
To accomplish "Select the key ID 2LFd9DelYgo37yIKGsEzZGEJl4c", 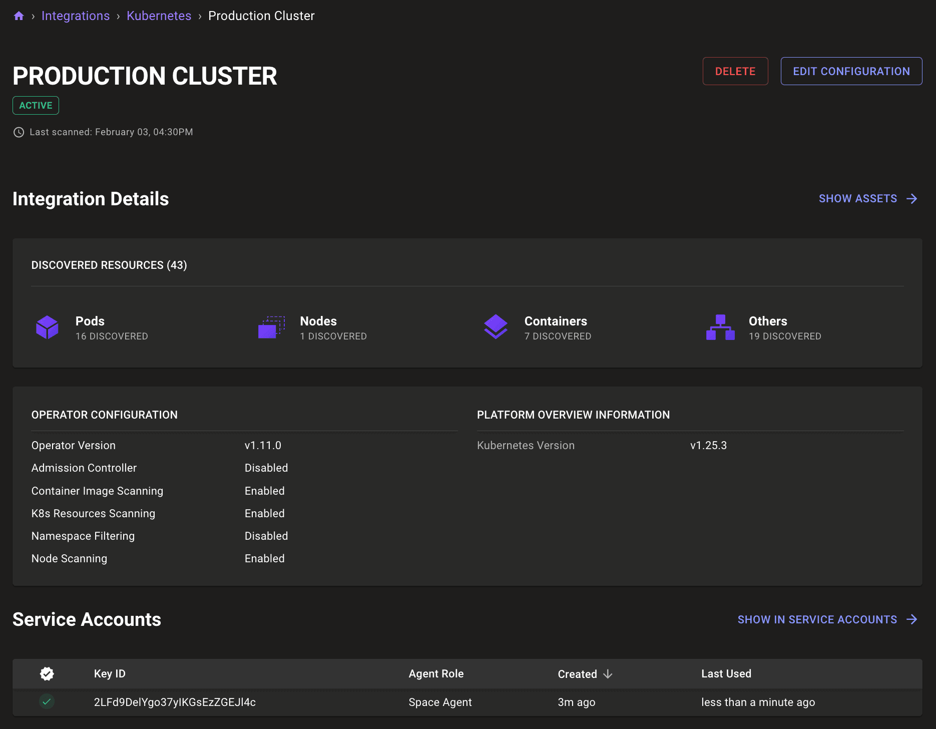I will [175, 702].
